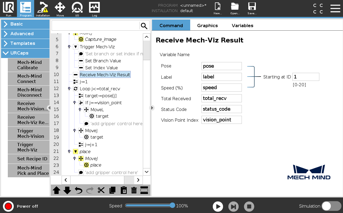The width and height of the screenshot is (343, 213).
Task: Collapse the Loop j<=total_recv node
Action: 69,89
